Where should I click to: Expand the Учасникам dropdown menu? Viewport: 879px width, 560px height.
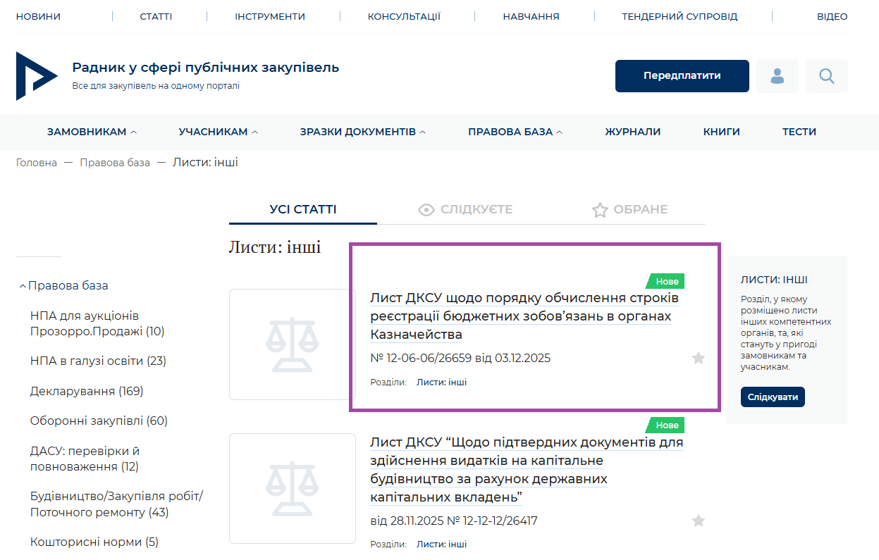click(x=218, y=132)
